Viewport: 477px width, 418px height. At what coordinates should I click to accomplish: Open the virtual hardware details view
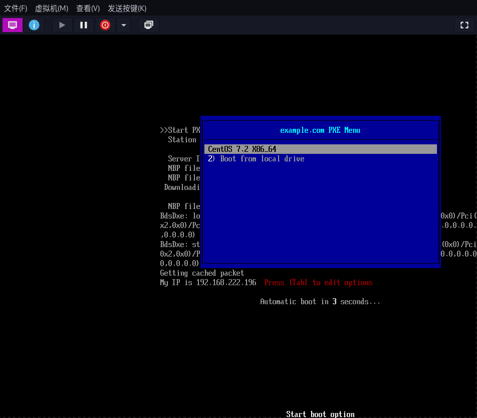34,25
